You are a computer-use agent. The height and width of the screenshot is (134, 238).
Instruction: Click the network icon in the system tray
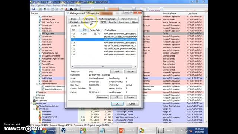186,131
